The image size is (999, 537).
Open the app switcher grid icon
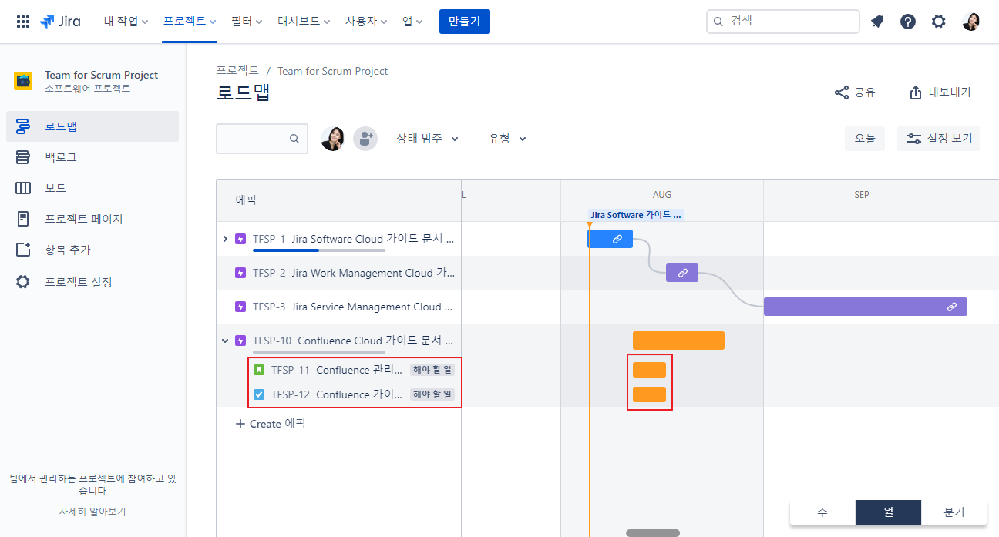(x=23, y=22)
